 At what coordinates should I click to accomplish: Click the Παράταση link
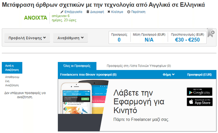tap(138, 12)
